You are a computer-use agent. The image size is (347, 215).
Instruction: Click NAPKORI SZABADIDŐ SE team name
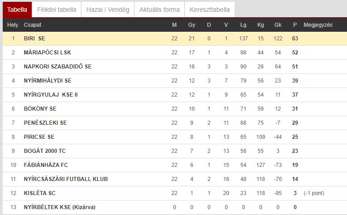tap(58, 66)
